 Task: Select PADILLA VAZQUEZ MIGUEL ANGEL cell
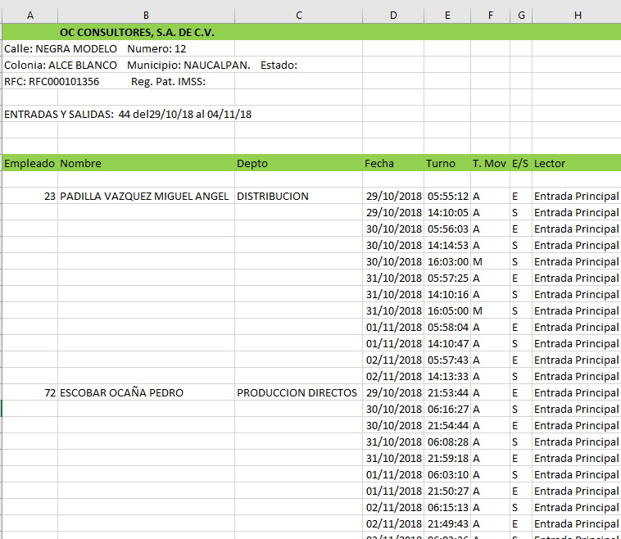[x=144, y=196]
